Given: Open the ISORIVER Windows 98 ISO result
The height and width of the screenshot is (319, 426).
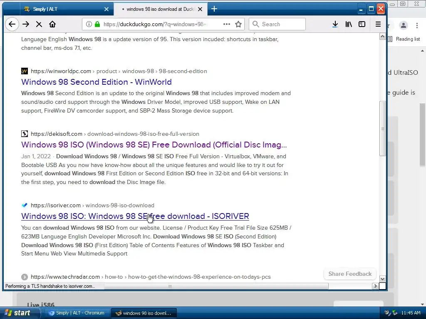Looking at the screenshot, I should (135, 216).
